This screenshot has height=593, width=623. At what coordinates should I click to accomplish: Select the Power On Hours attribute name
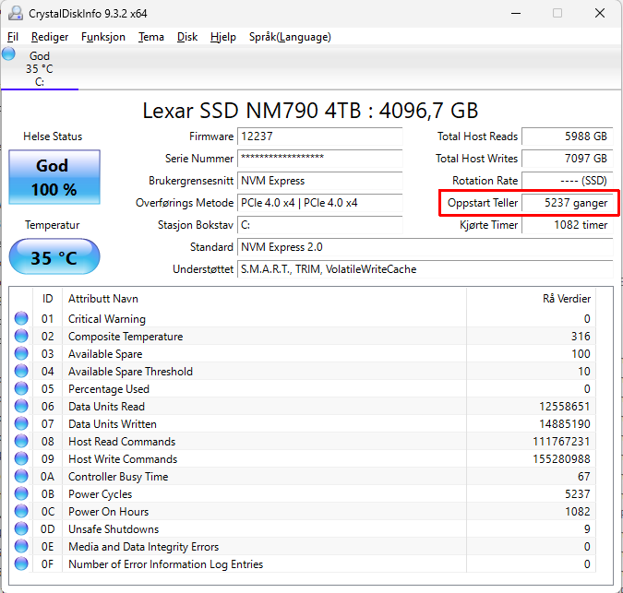click(x=109, y=512)
